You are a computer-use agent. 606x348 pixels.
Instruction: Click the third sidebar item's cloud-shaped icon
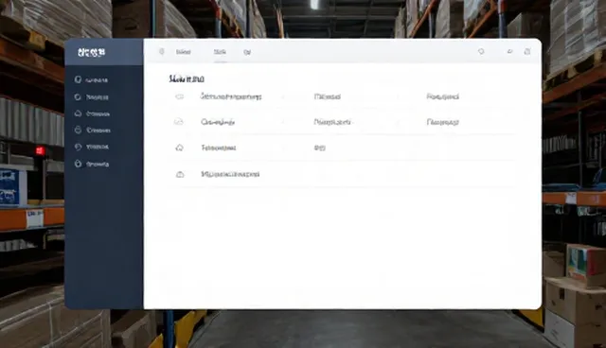[x=78, y=113]
